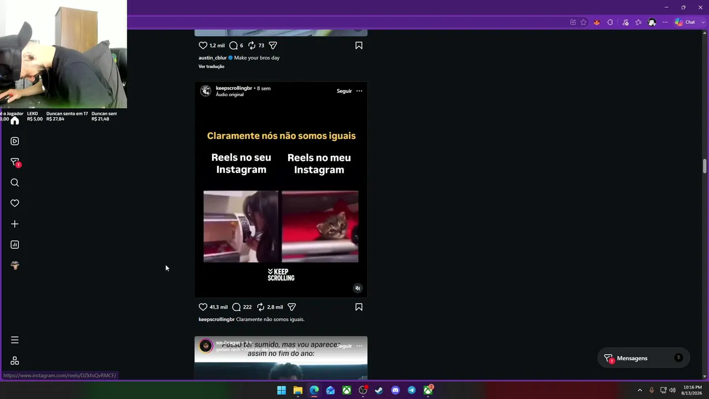Follow the soubragan post with Seguir

click(344, 346)
